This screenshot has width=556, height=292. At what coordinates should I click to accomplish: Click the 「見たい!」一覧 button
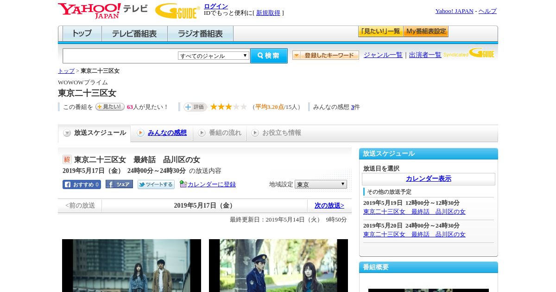point(380,32)
